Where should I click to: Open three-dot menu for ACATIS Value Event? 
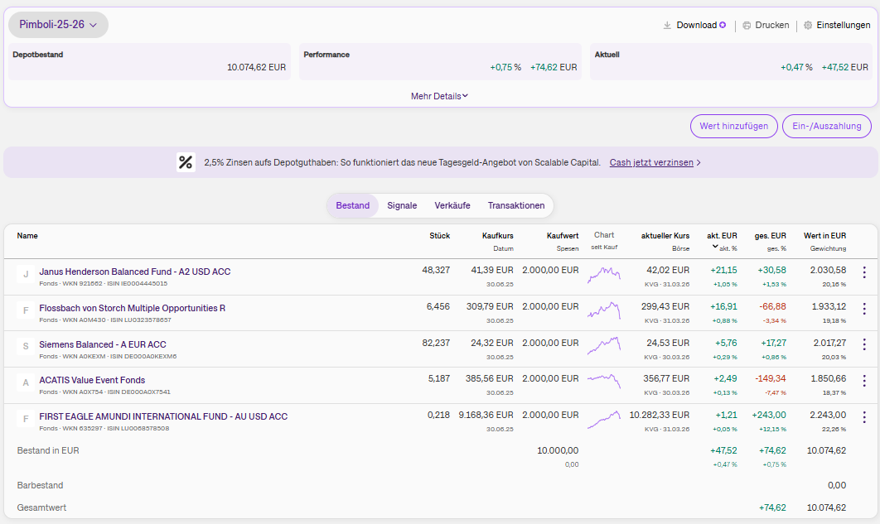864,381
